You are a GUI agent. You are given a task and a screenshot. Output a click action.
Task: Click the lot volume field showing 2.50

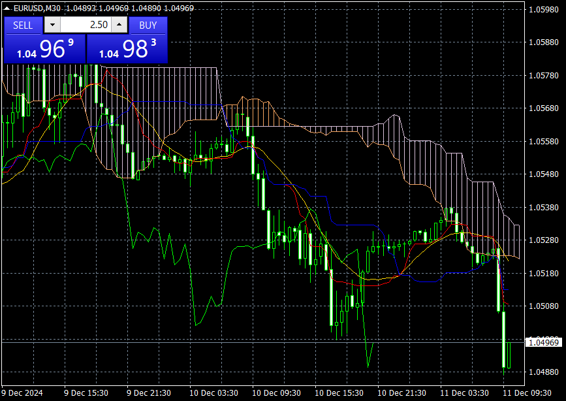(86, 25)
